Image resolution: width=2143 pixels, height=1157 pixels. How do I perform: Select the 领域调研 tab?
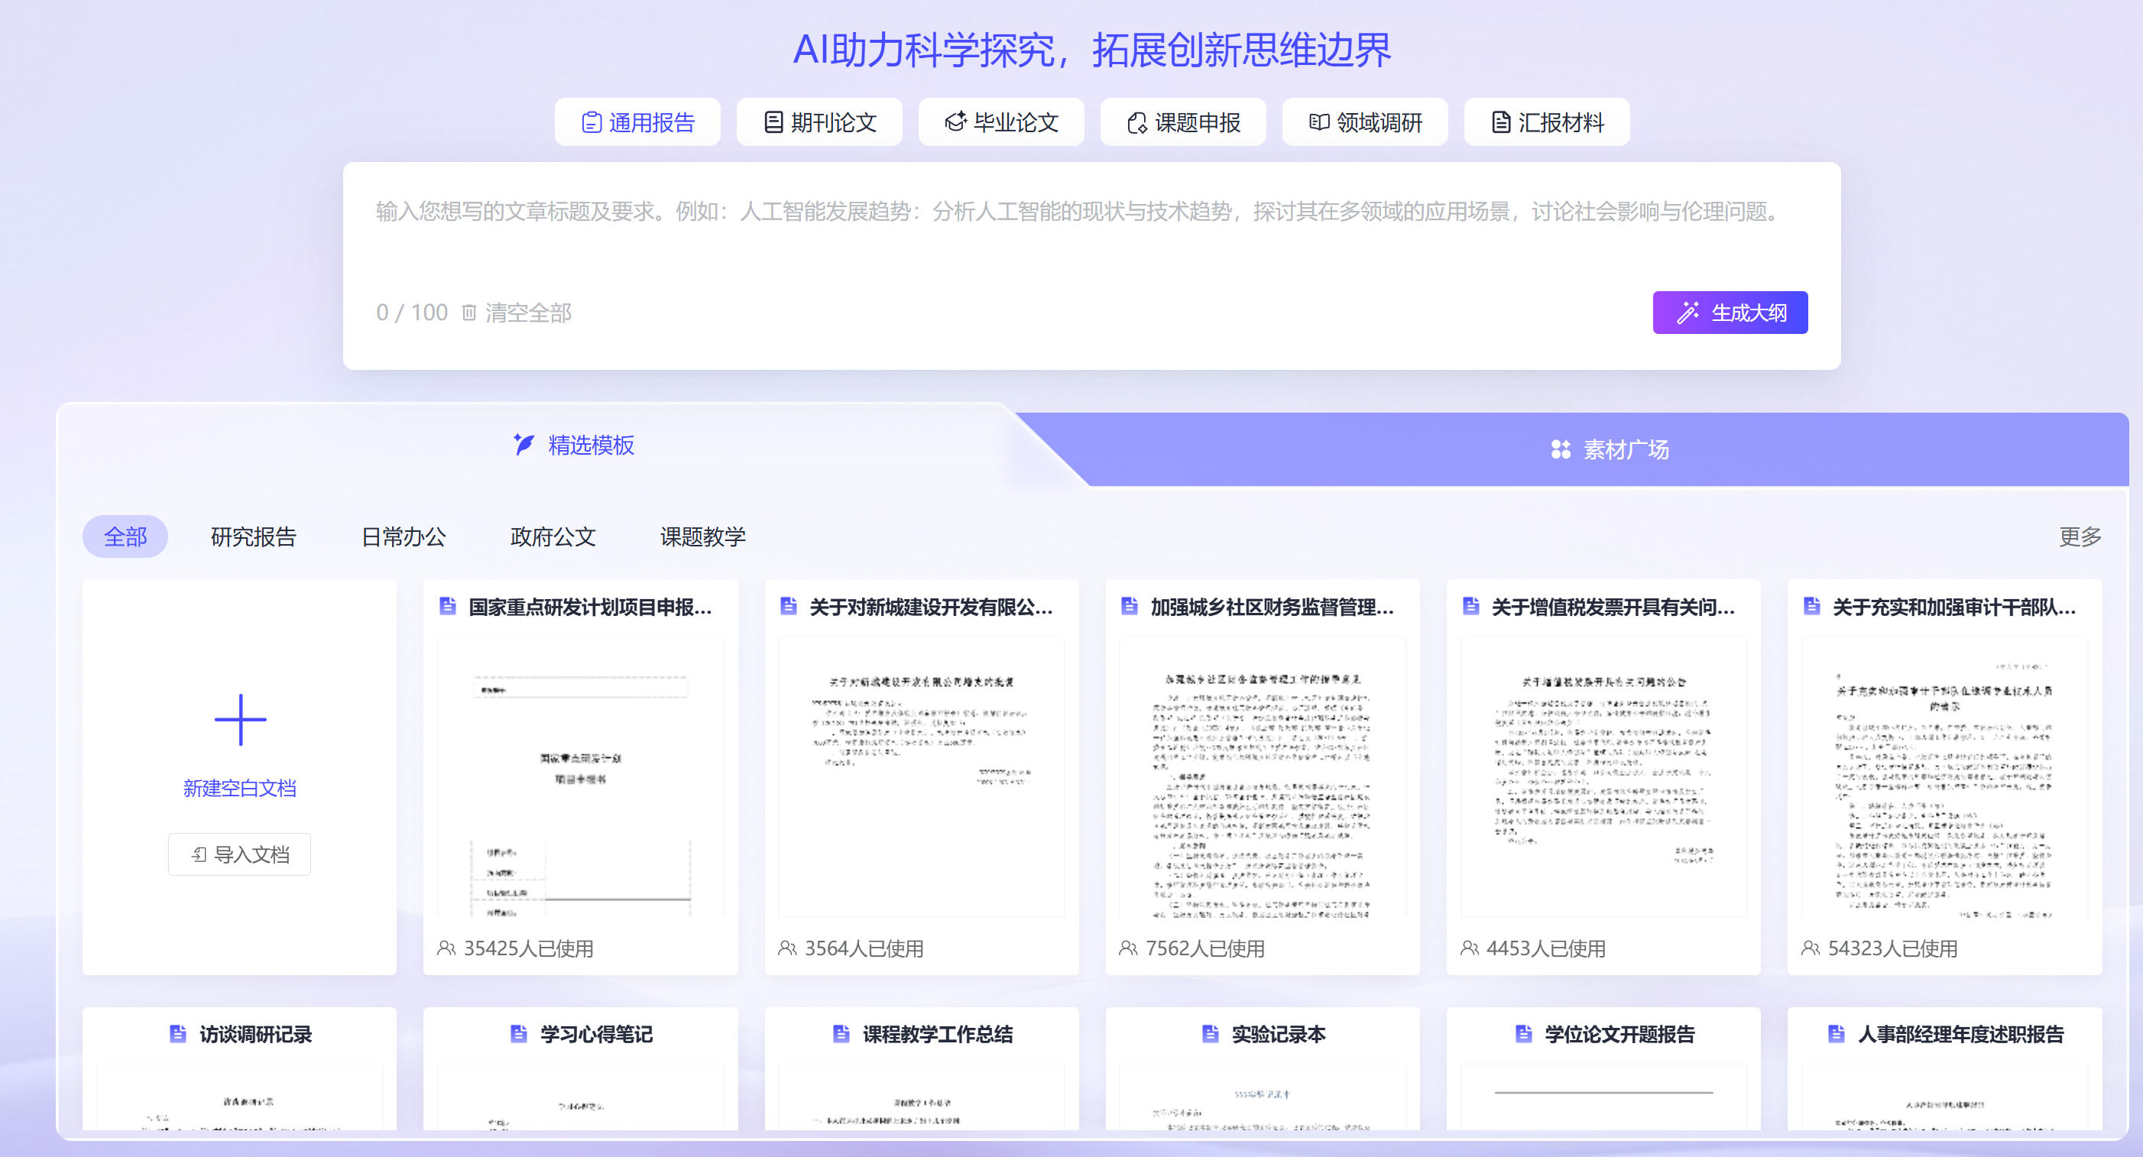1365,122
